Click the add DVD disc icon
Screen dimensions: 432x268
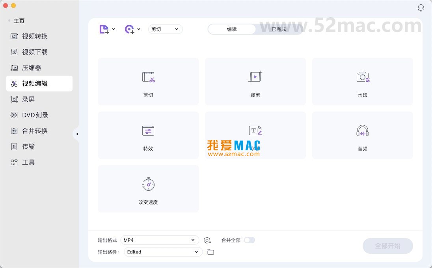coord(130,29)
